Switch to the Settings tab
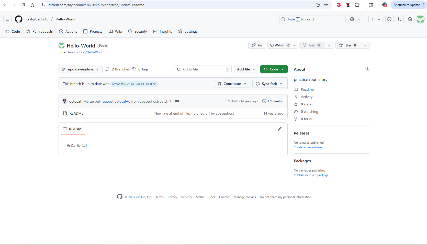 tap(188, 31)
